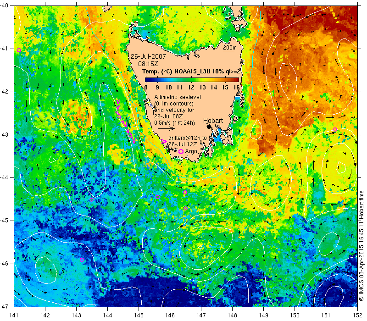Select Argo float marker near 46°S 143°E

pos(82,260)
